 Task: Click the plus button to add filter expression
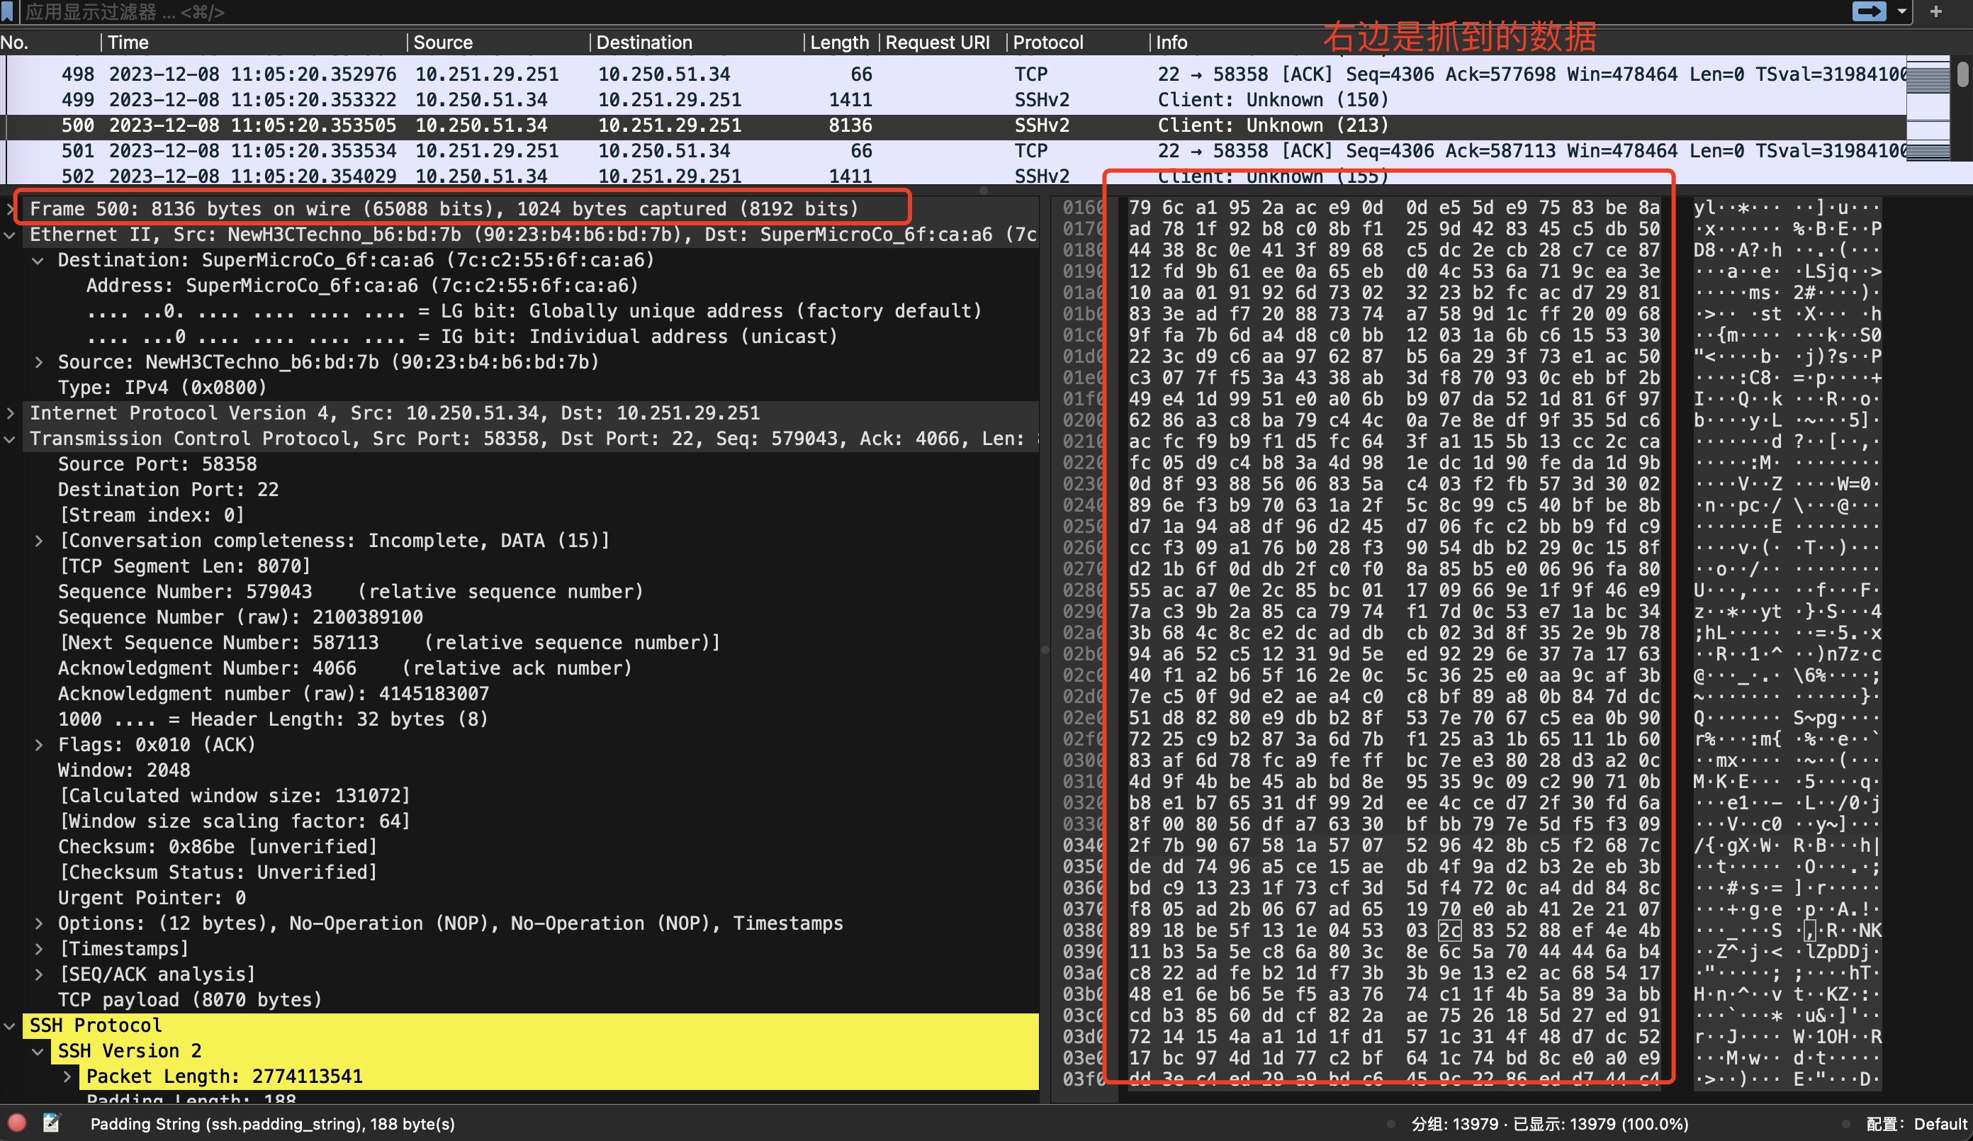1936,11
